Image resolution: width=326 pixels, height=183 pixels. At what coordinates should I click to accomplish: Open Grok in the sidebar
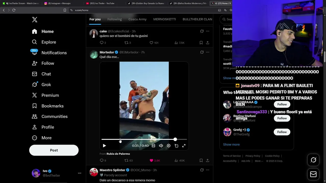coord(41,85)
